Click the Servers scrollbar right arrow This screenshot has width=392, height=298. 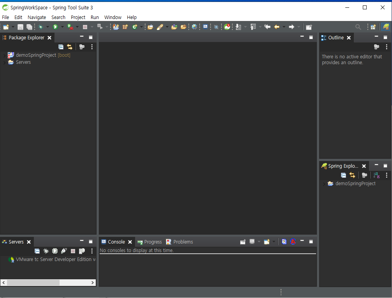pos(93,282)
